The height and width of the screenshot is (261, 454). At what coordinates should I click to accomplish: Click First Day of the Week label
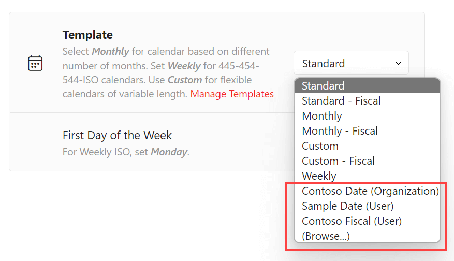click(118, 135)
